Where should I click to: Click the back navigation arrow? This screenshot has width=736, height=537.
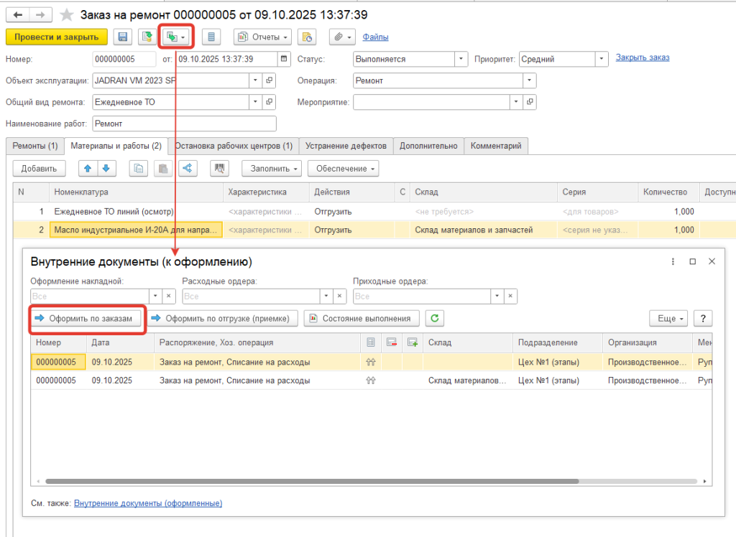[x=17, y=14]
